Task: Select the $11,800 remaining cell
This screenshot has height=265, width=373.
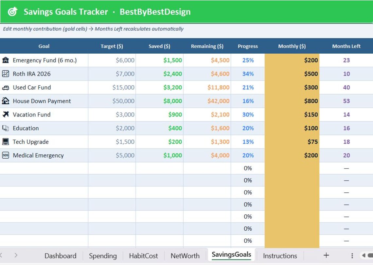Action: (x=207, y=87)
